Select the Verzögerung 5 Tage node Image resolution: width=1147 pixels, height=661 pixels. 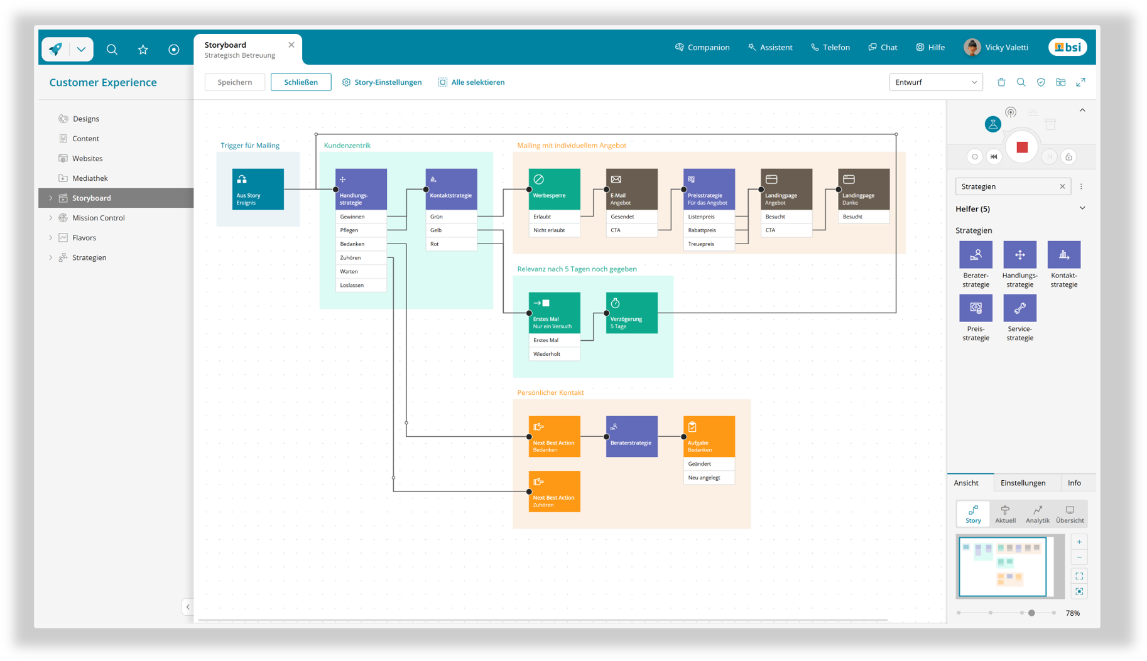coord(631,313)
